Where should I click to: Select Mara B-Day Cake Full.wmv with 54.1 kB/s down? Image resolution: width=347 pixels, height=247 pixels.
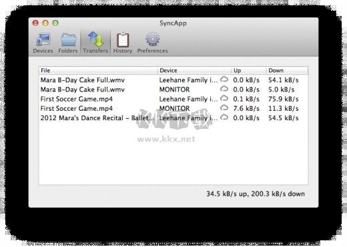tap(83, 80)
